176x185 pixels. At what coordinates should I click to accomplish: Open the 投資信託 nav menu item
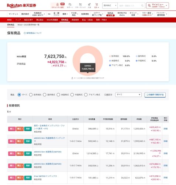[85, 14]
